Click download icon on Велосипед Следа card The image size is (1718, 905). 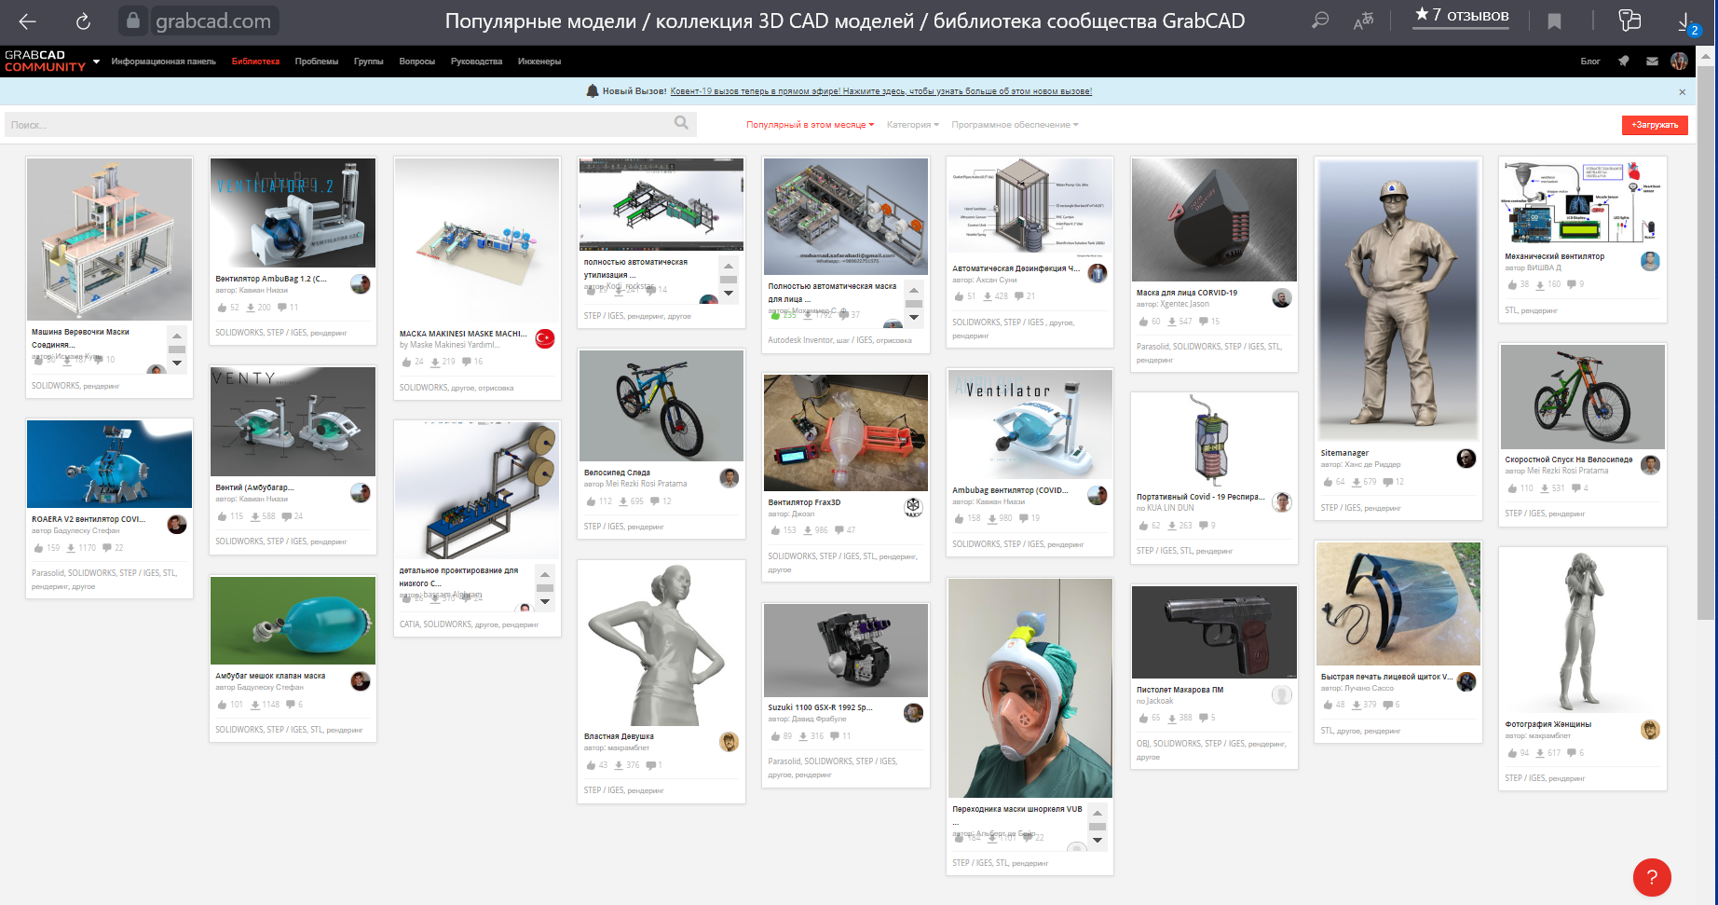(x=623, y=501)
